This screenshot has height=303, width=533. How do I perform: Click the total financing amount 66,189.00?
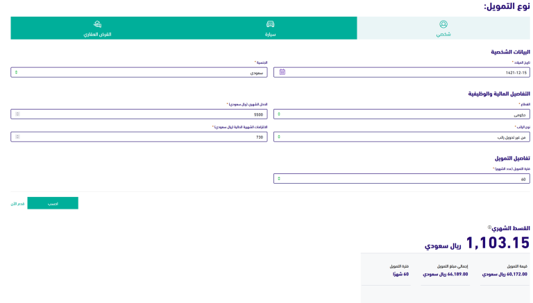[x=446, y=274]
